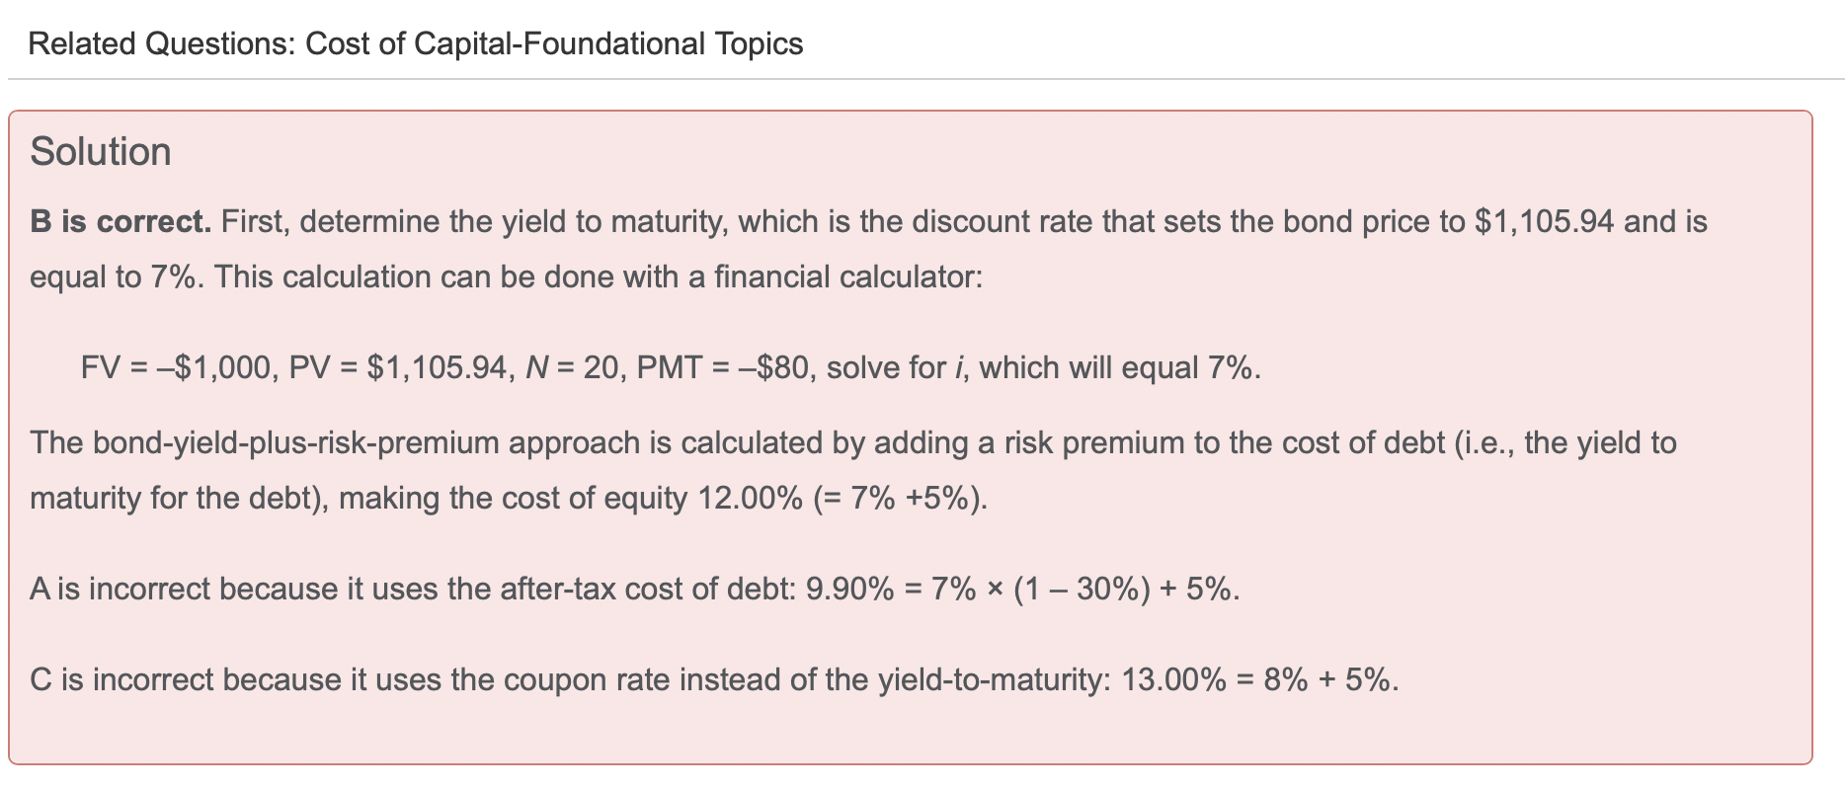Click the "bond-yield-plus-risk-premium" phrase
Viewport: 1845px width, 790px height.
tap(296, 442)
